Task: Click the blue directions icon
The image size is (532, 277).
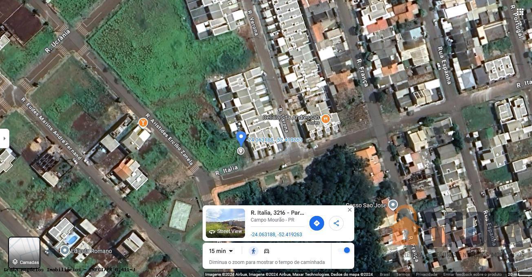Action: [x=317, y=223]
